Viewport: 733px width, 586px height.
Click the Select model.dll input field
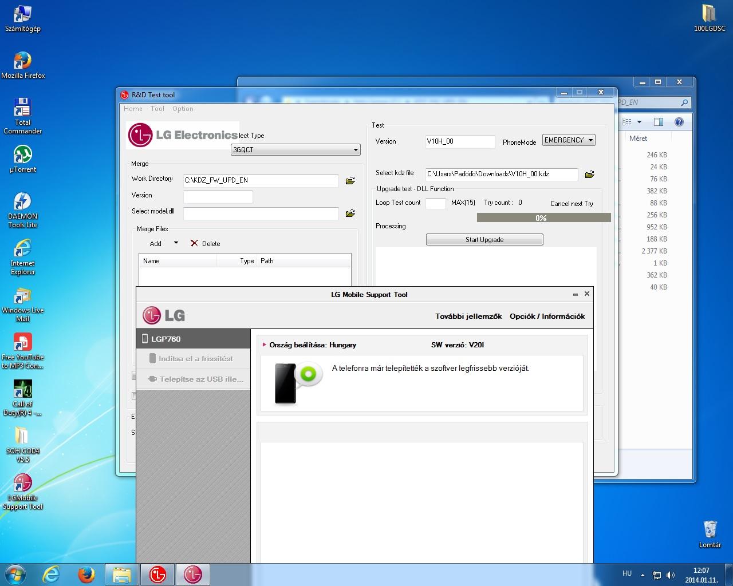(x=261, y=213)
